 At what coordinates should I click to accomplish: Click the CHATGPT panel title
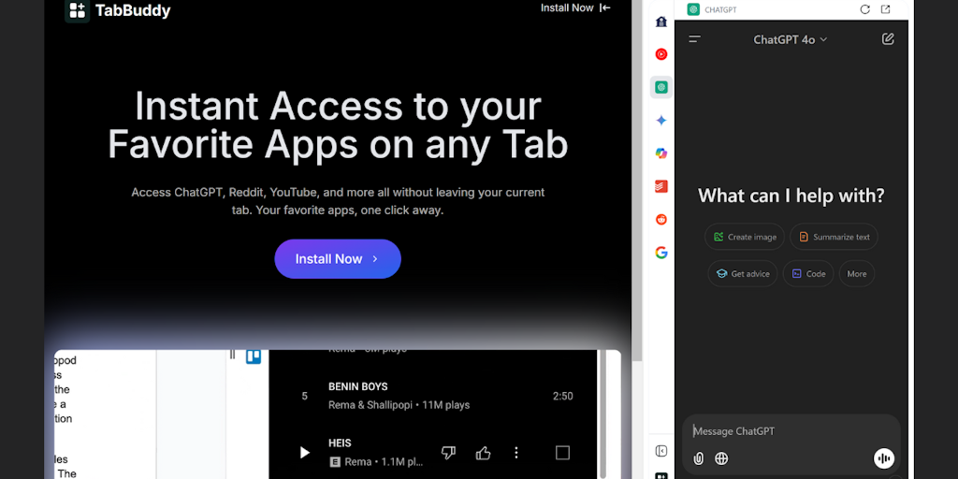pos(720,9)
